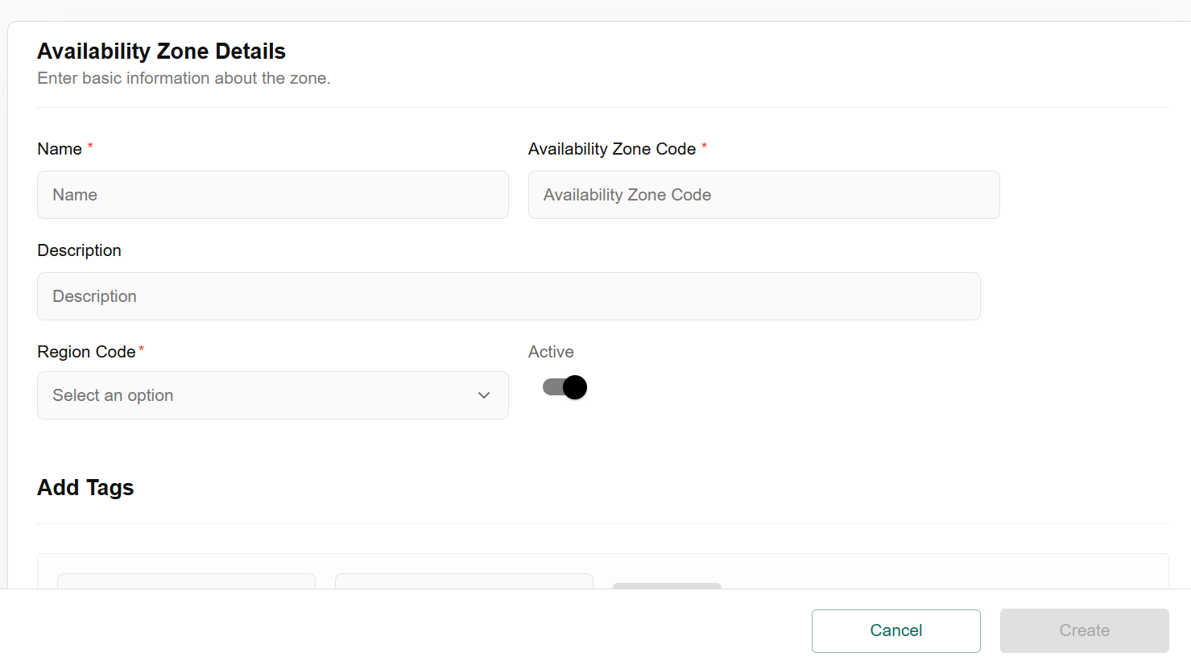Screen dimensions: 1191x661
Task: Toggle the Active switch
Action: tap(564, 387)
